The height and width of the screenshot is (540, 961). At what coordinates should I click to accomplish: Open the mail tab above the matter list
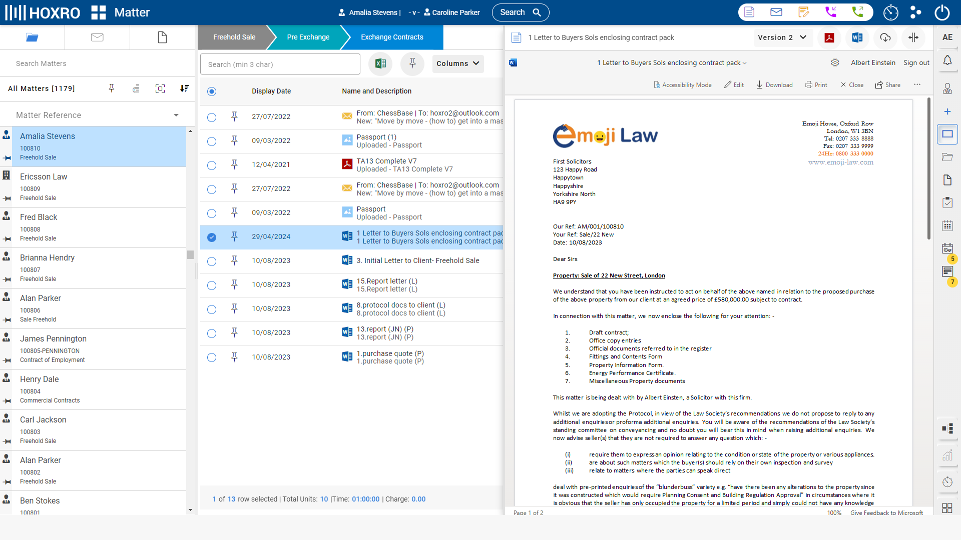[97, 37]
